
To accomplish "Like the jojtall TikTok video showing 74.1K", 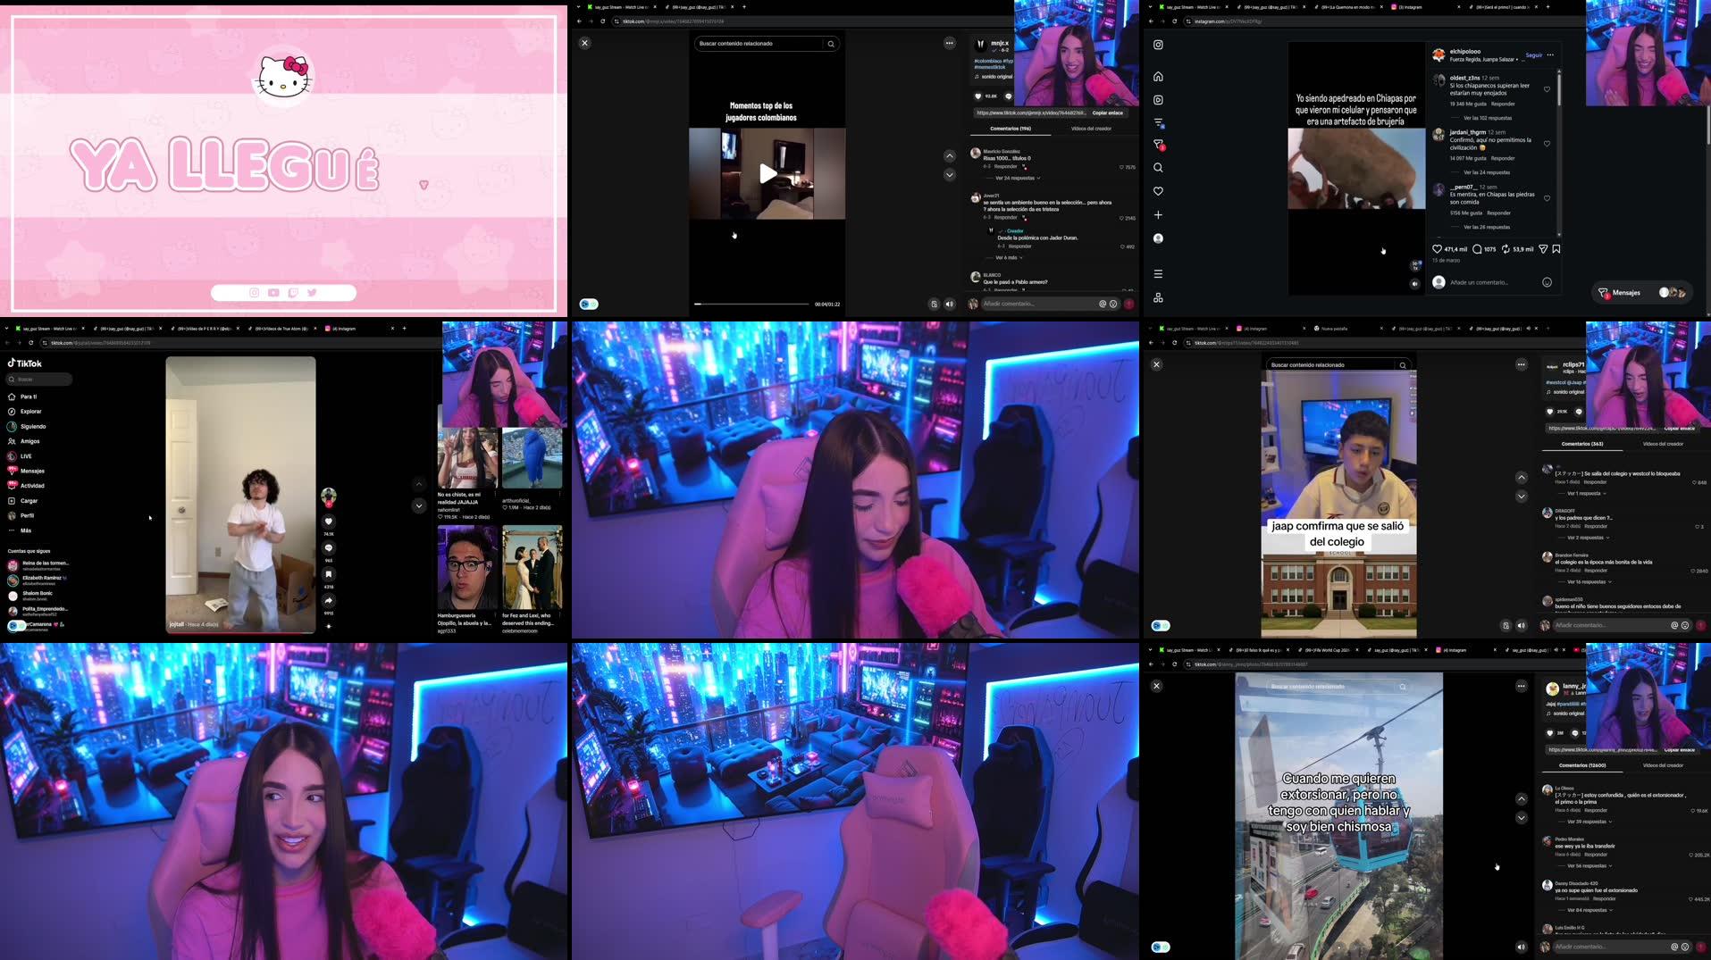I will coord(329,522).
